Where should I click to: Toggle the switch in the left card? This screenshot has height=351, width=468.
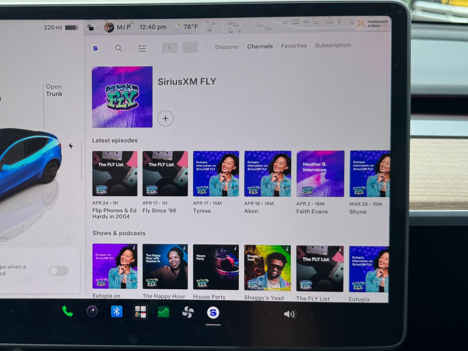[x=59, y=271]
